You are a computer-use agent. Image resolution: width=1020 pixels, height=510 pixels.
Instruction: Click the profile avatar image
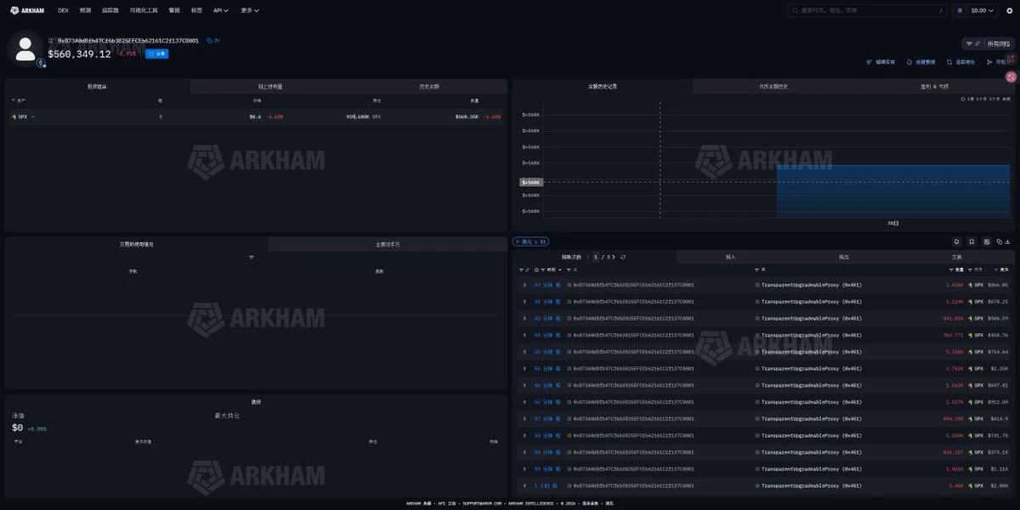(x=25, y=48)
